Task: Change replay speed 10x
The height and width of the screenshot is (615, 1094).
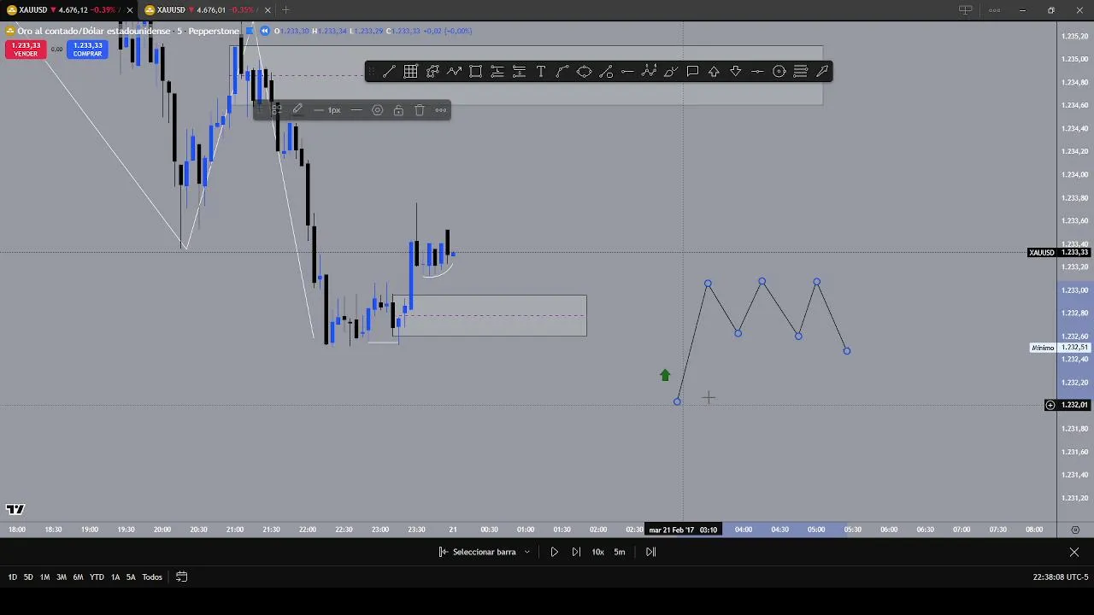Action: 598,552
